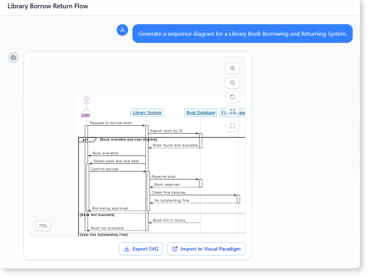Select the Book Database lifeline
The height and width of the screenshot is (278, 370).
(201, 112)
